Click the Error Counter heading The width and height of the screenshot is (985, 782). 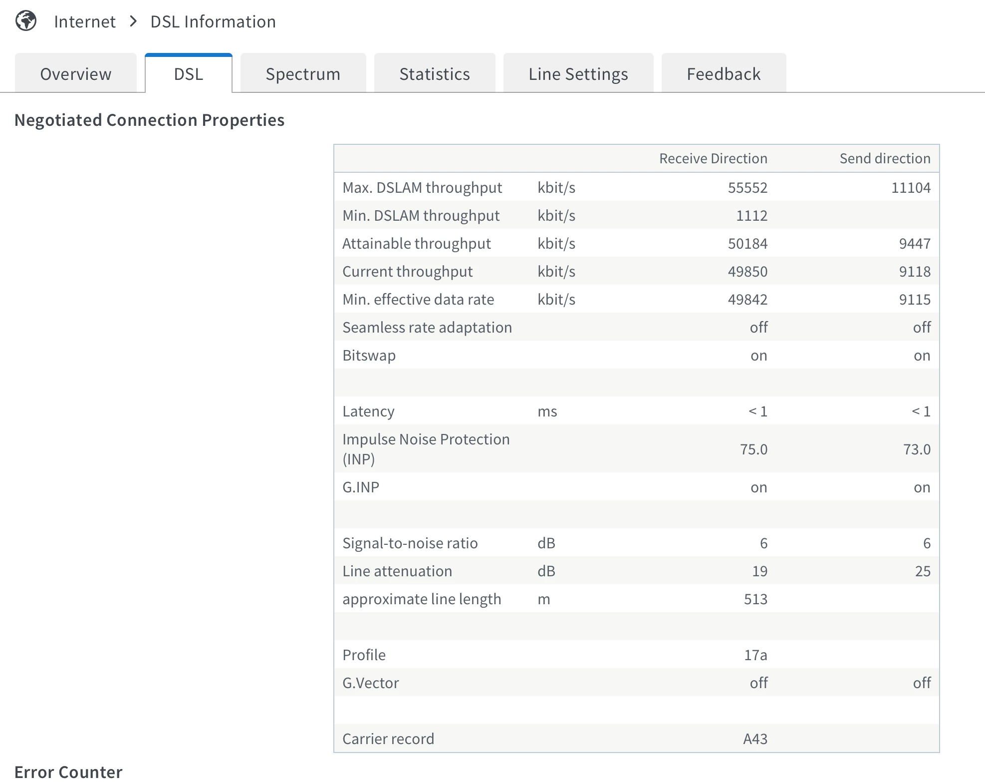pos(68,772)
